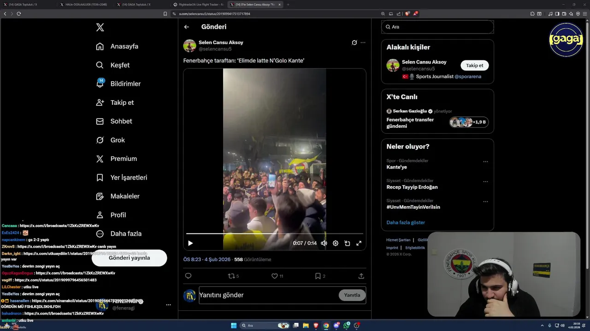Open Grok from the sidebar
This screenshot has height=331, width=590.
tap(110, 140)
